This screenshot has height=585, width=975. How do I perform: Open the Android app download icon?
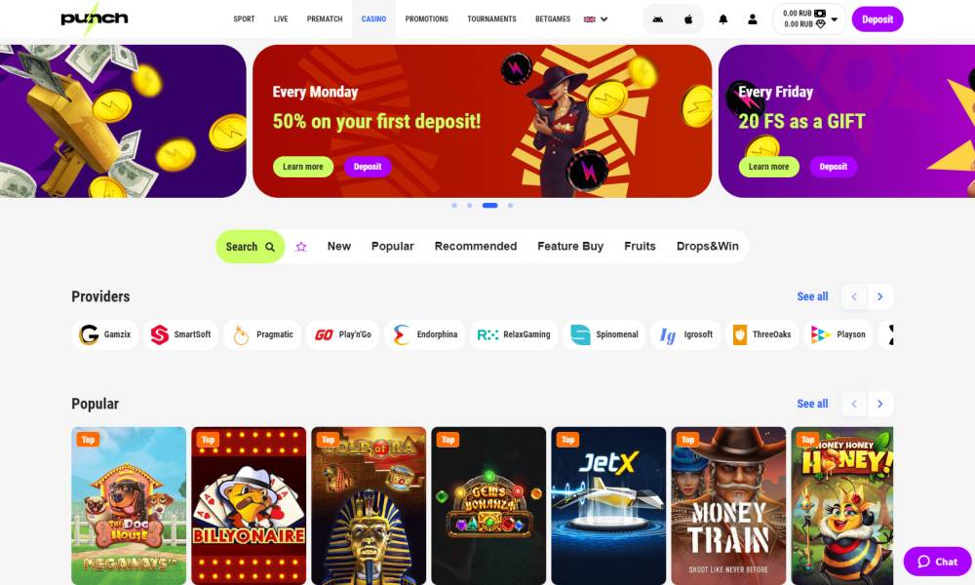657,19
